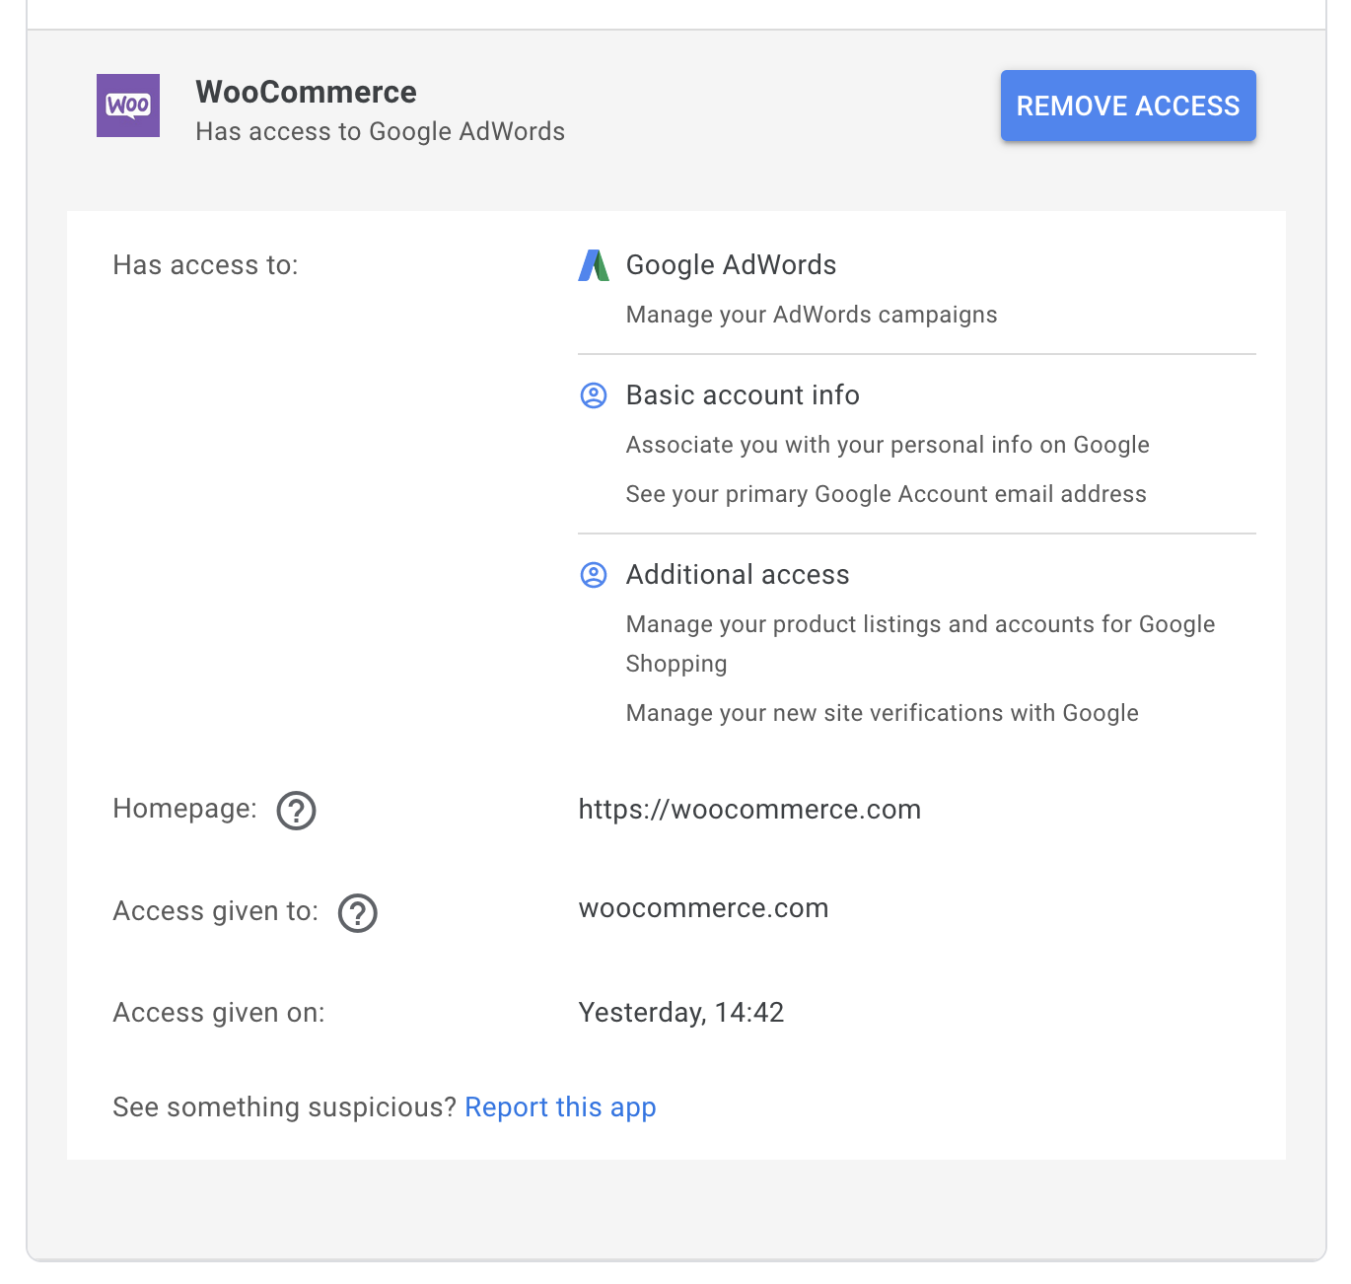The image size is (1351, 1284).
Task: Click the 'Yesterday, 14:42' timestamp
Action: coord(680,1013)
